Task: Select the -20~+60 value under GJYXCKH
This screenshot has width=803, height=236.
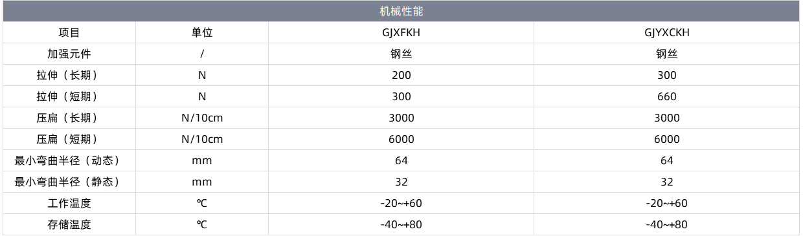Action: click(x=667, y=204)
